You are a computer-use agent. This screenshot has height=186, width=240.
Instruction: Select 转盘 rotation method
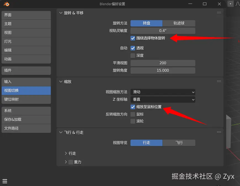(146, 23)
